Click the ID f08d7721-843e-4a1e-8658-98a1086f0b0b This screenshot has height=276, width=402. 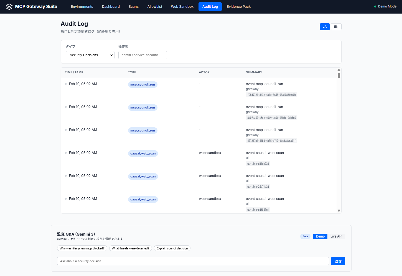coord(271,95)
